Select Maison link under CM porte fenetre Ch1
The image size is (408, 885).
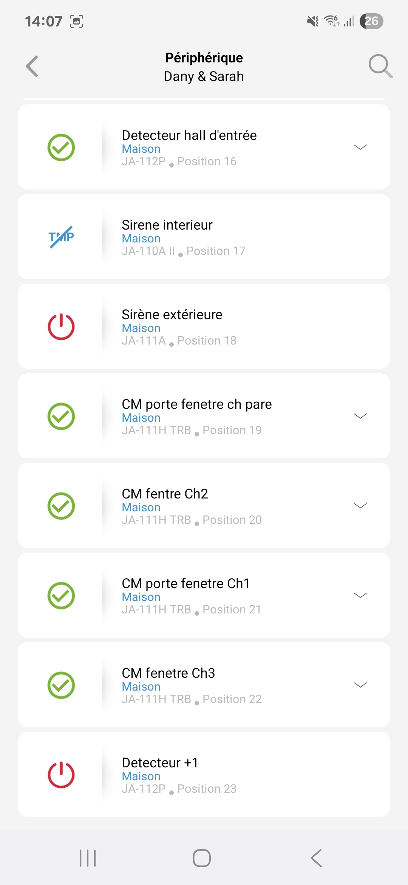point(141,597)
